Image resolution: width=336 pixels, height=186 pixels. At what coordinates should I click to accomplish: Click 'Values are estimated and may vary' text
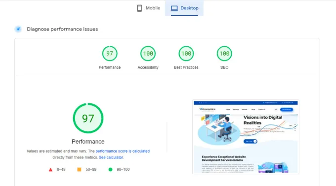57,151
